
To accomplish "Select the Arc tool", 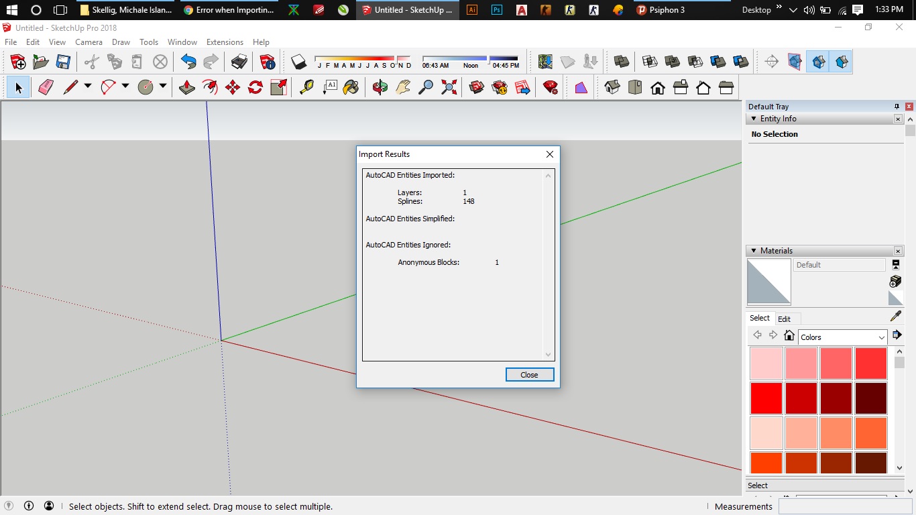I will tap(108, 87).
